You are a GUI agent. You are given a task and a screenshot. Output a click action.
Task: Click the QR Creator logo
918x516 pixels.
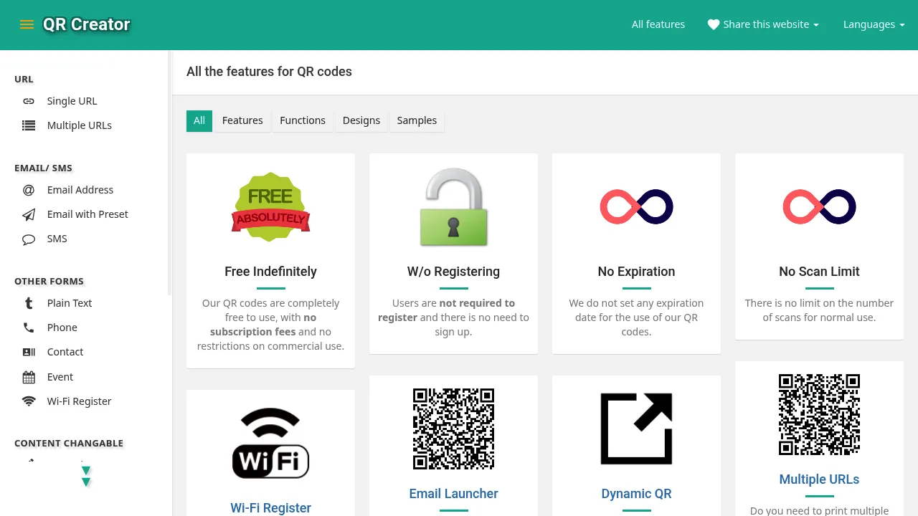pos(86,24)
